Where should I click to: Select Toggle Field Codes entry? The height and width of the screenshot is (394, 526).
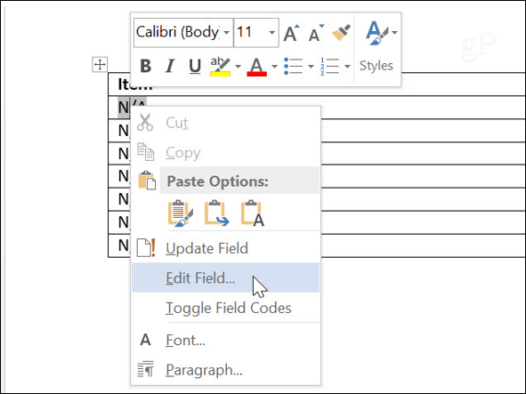pyautogui.click(x=226, y=308)
